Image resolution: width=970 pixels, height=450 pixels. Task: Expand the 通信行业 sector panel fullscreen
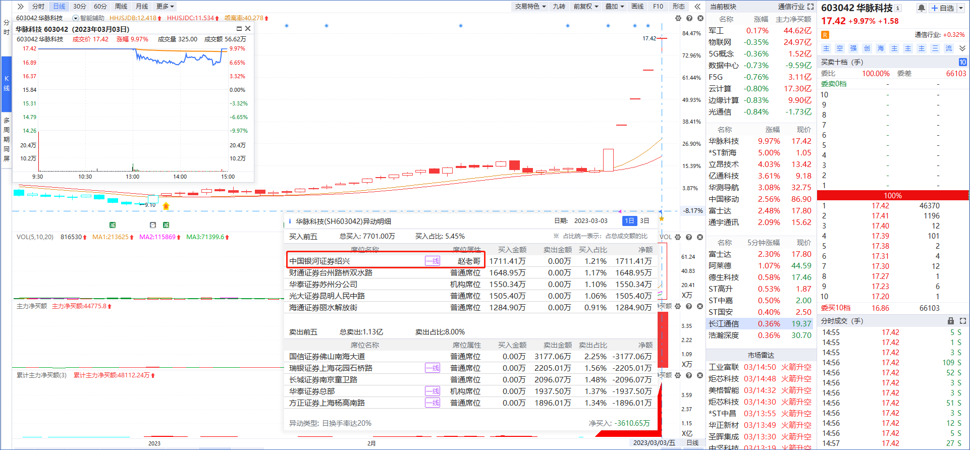(x=811, y=7)
